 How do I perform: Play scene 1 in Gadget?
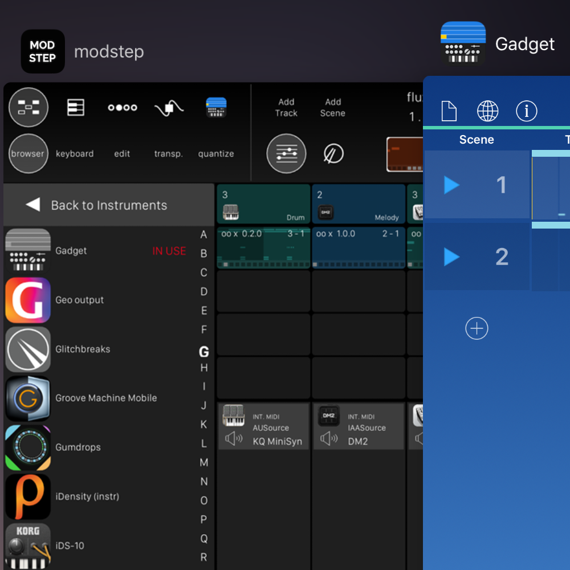click(x=451, y=185)
